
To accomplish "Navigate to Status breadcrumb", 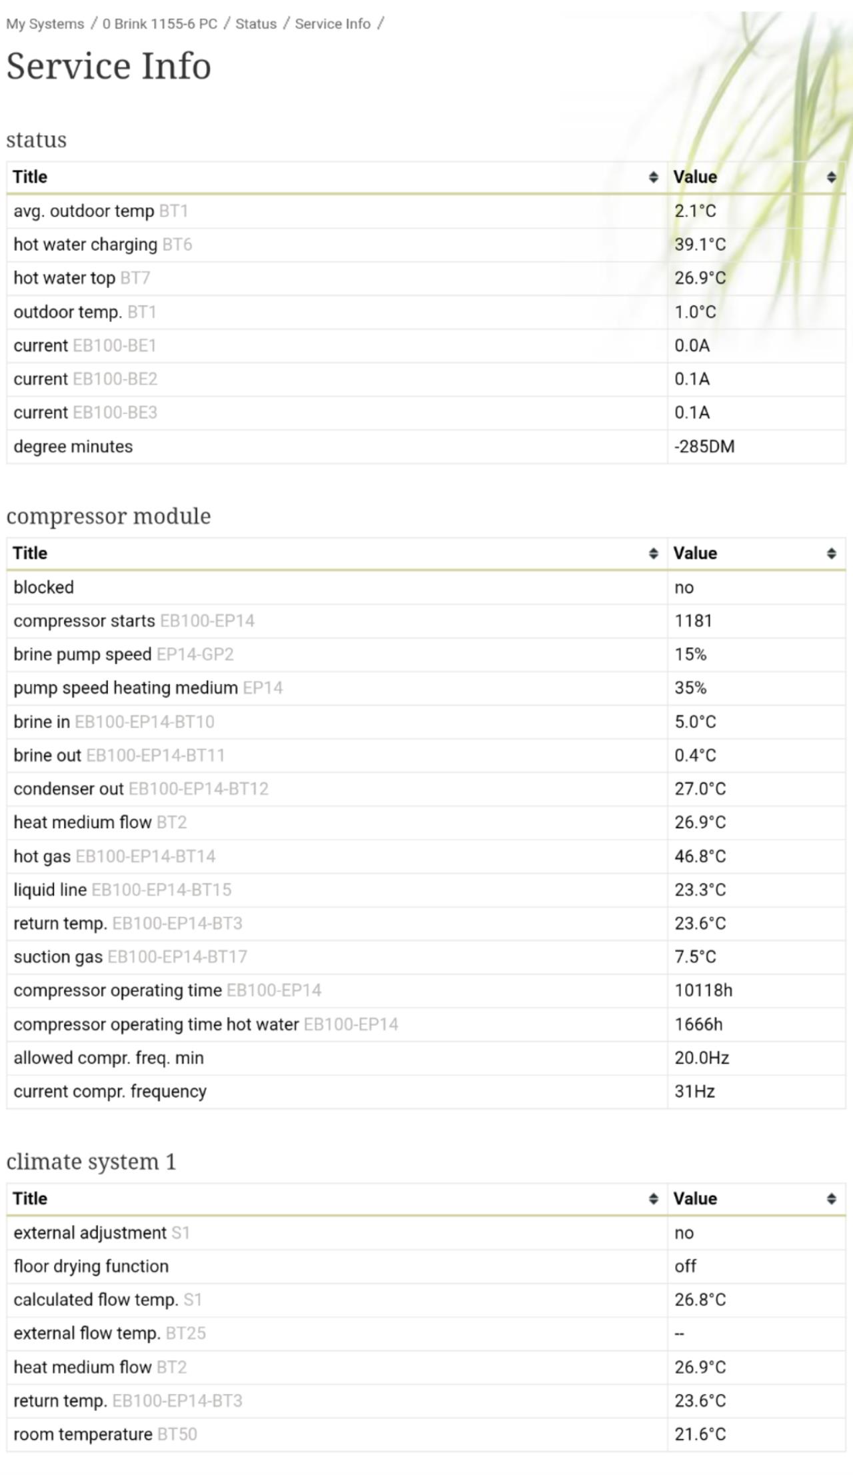I will click(256, 24).
